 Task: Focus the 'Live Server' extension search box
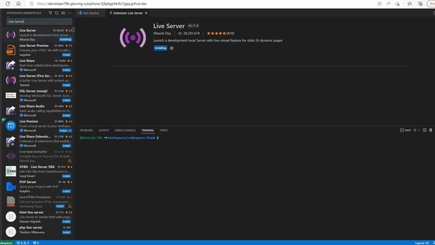tap(39, 21)
